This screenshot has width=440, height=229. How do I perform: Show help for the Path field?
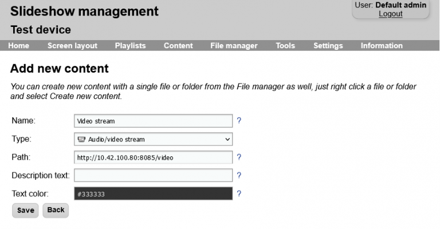[239, 157]
